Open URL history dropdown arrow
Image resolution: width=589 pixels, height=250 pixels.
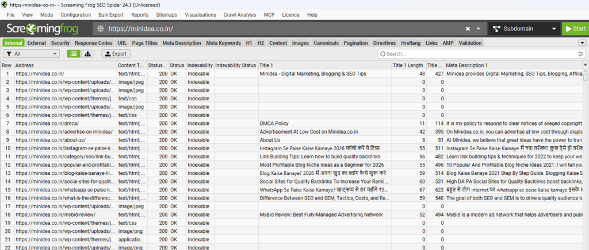479,29
